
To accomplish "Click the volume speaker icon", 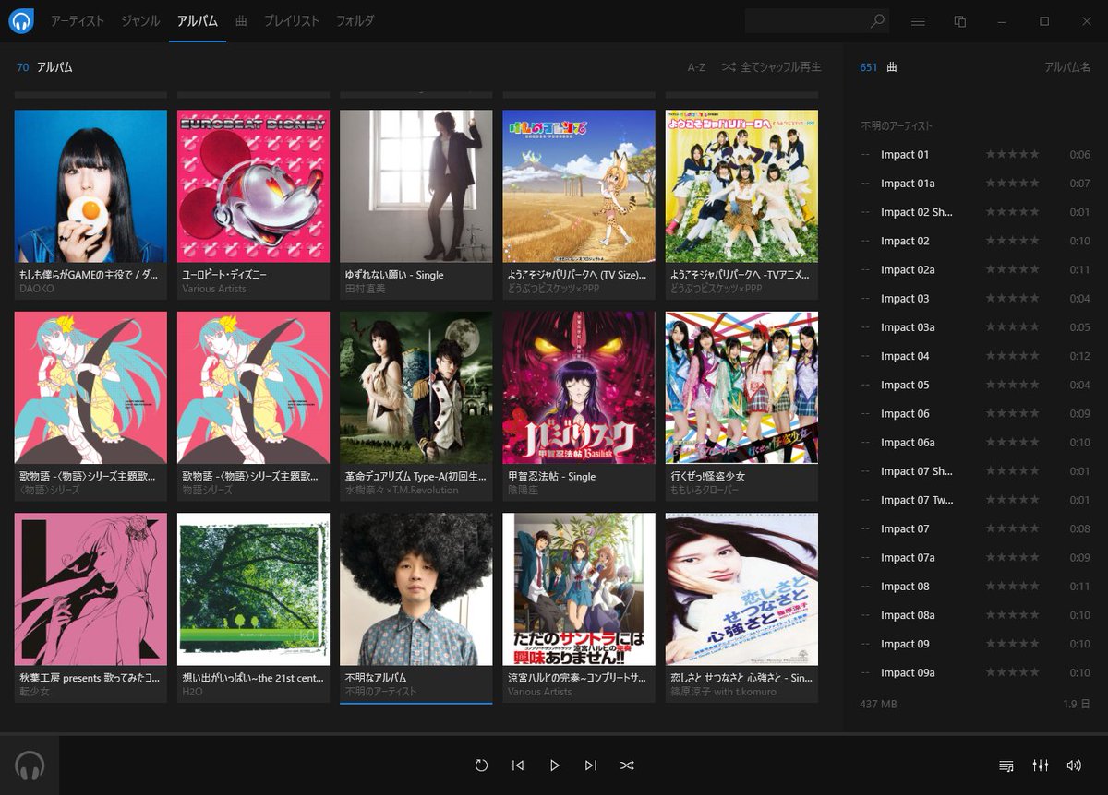I will tap(1074, 765).
